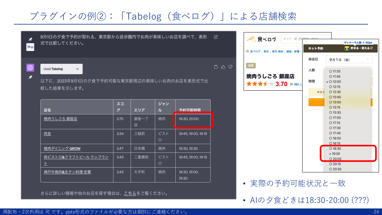Click the edit message pencil icon

(x=216, y=37)
